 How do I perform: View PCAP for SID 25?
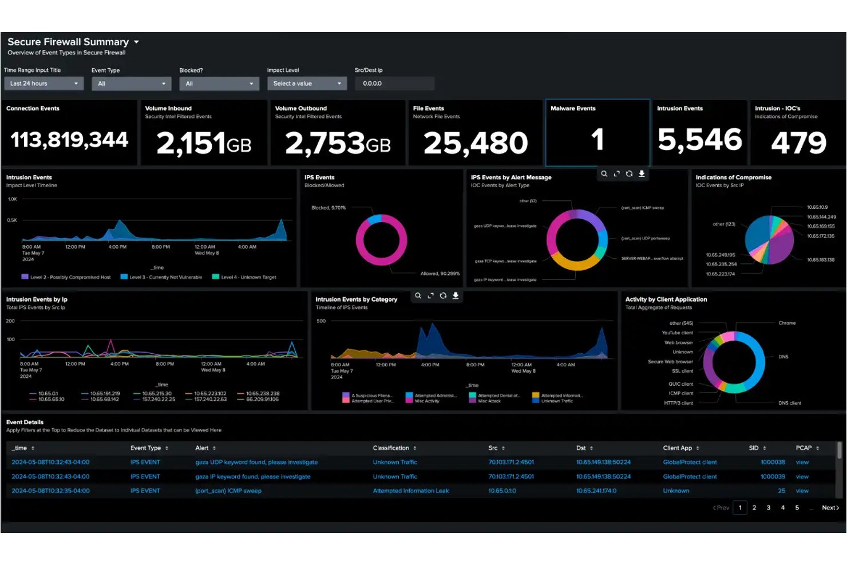[x=802, y=491]
